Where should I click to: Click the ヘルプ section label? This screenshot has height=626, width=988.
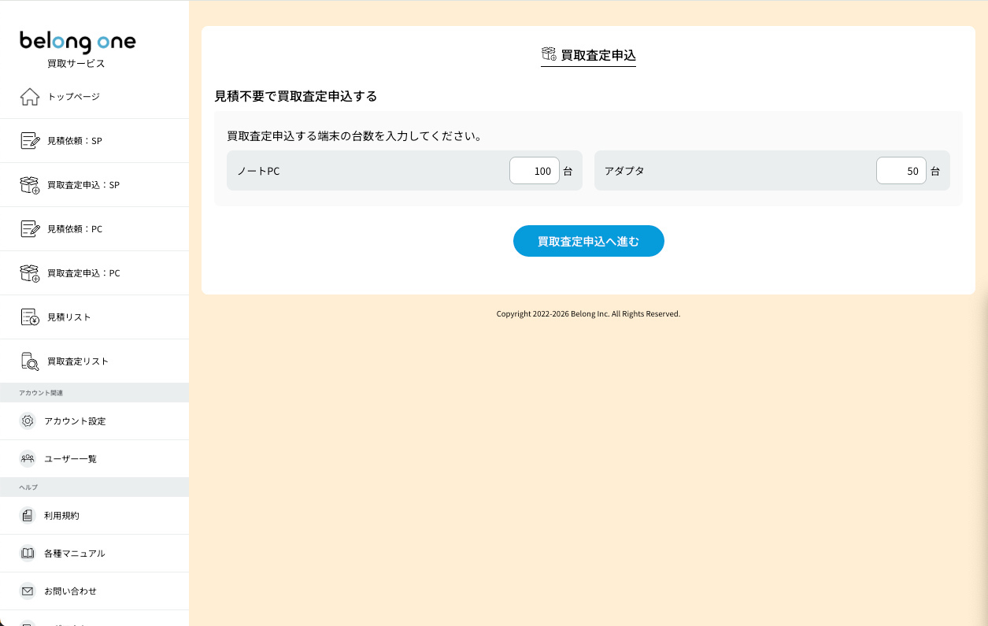click(x=28, y=487)
